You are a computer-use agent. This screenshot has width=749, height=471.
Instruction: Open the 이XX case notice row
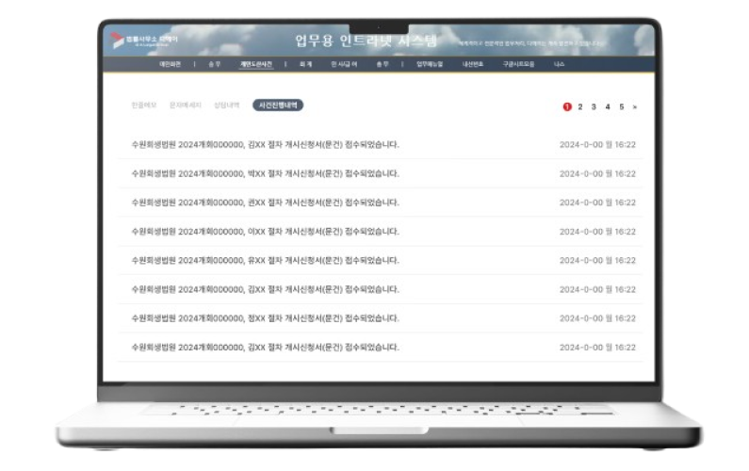(381, 232)
